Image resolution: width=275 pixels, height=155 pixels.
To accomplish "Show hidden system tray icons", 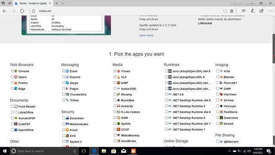I will click(x=229, y=151).
